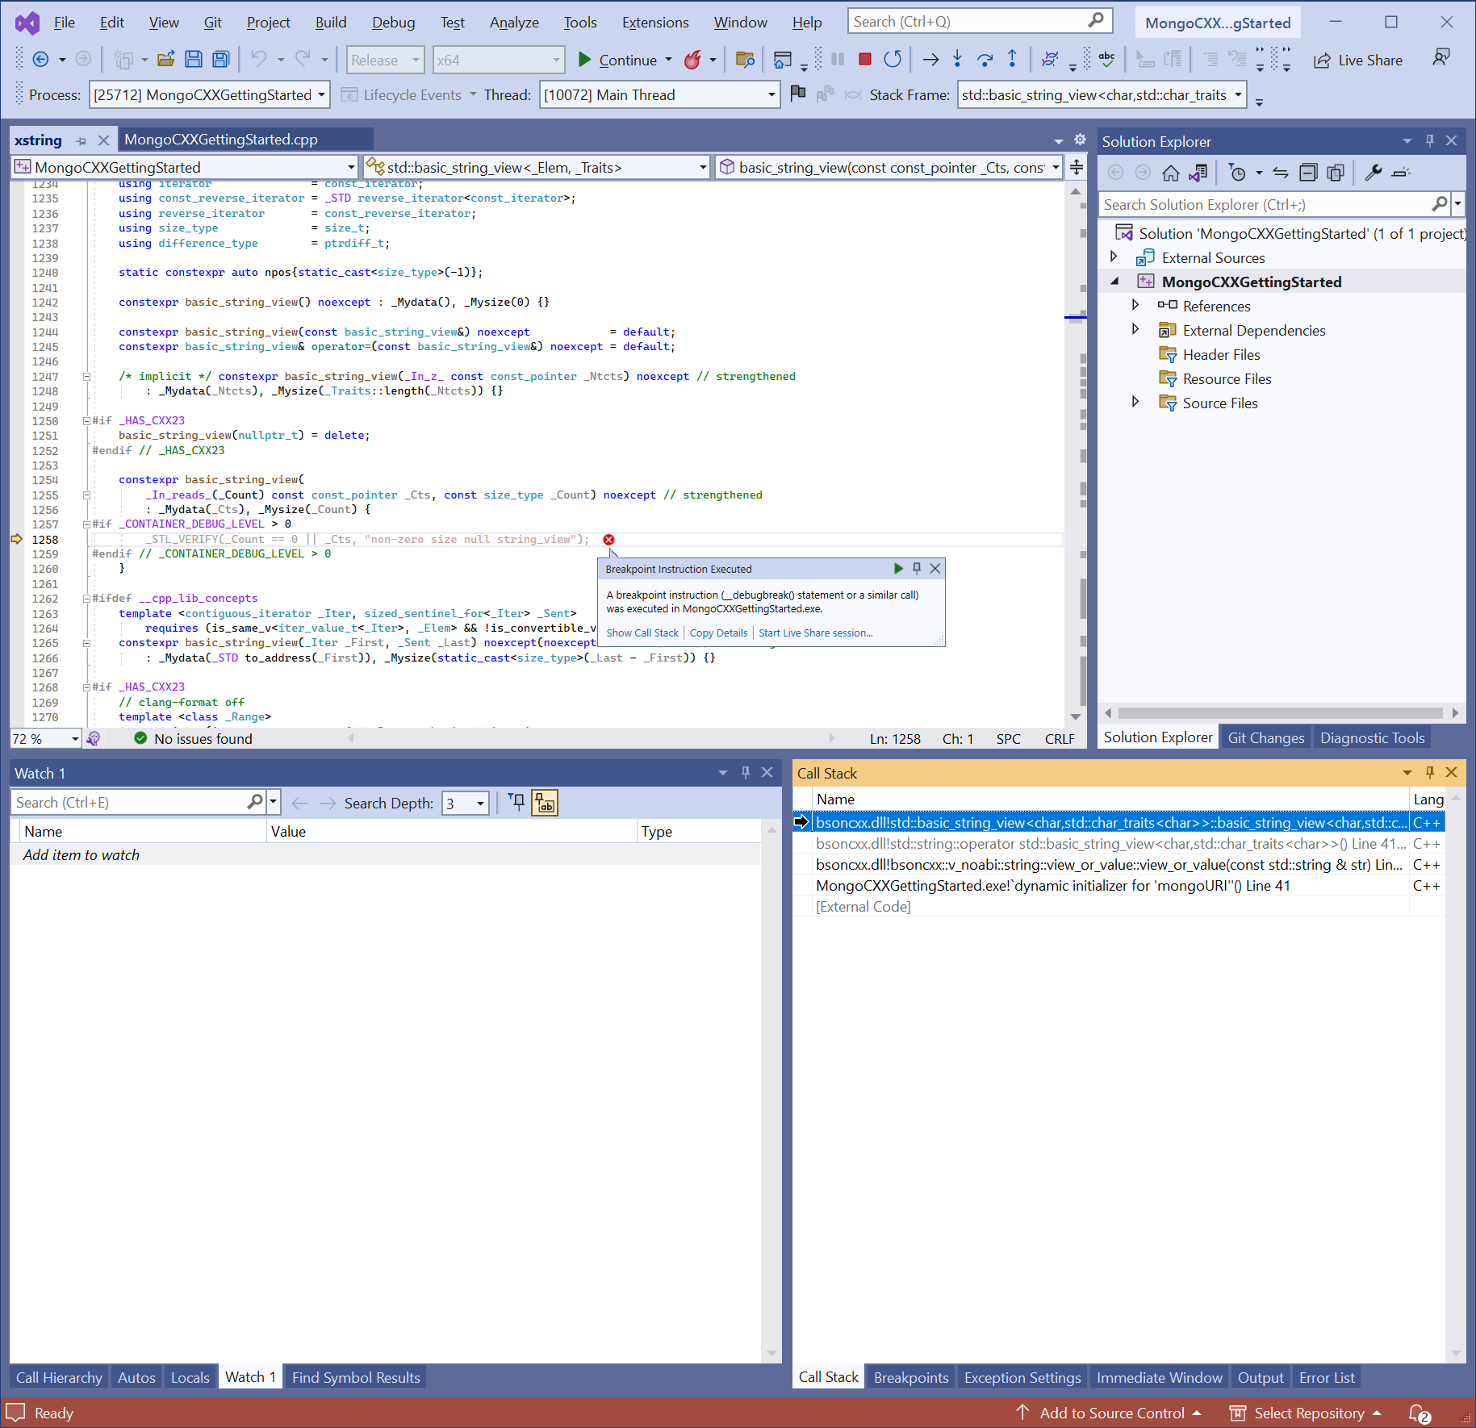
Task: Stop debugging with the red square button
Action: tap(864, 59)
